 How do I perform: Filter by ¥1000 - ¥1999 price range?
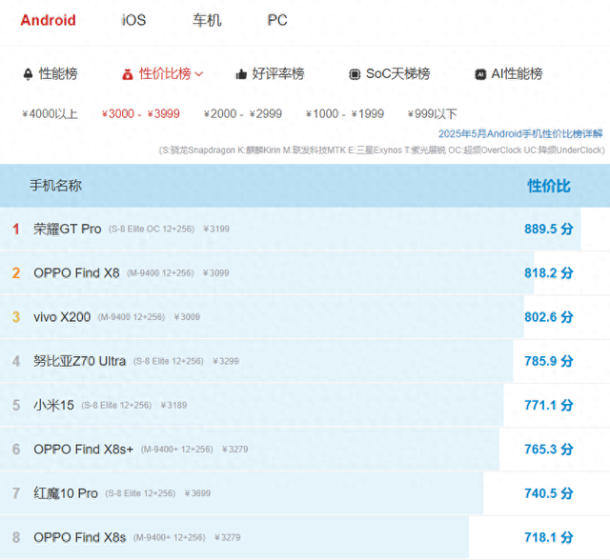(x=345, y=114)
